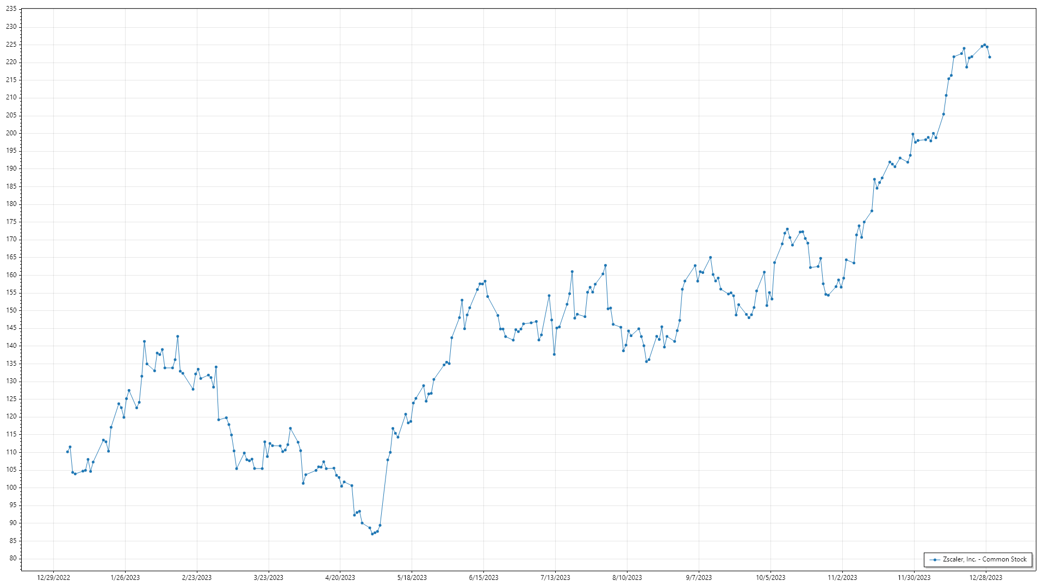This screenshot has height=587, width=1044.
Task: Click the 235 value on the y-axis
Action: click(11, 9)
